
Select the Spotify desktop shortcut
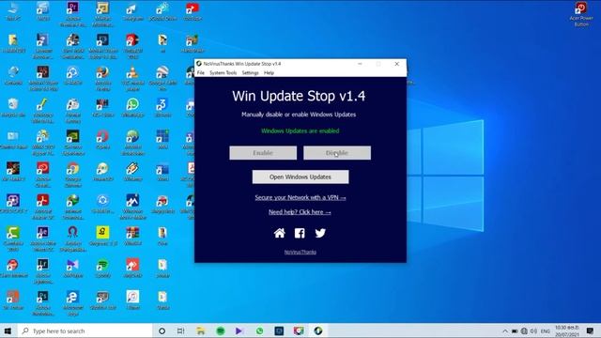click(x=102, y=269)
